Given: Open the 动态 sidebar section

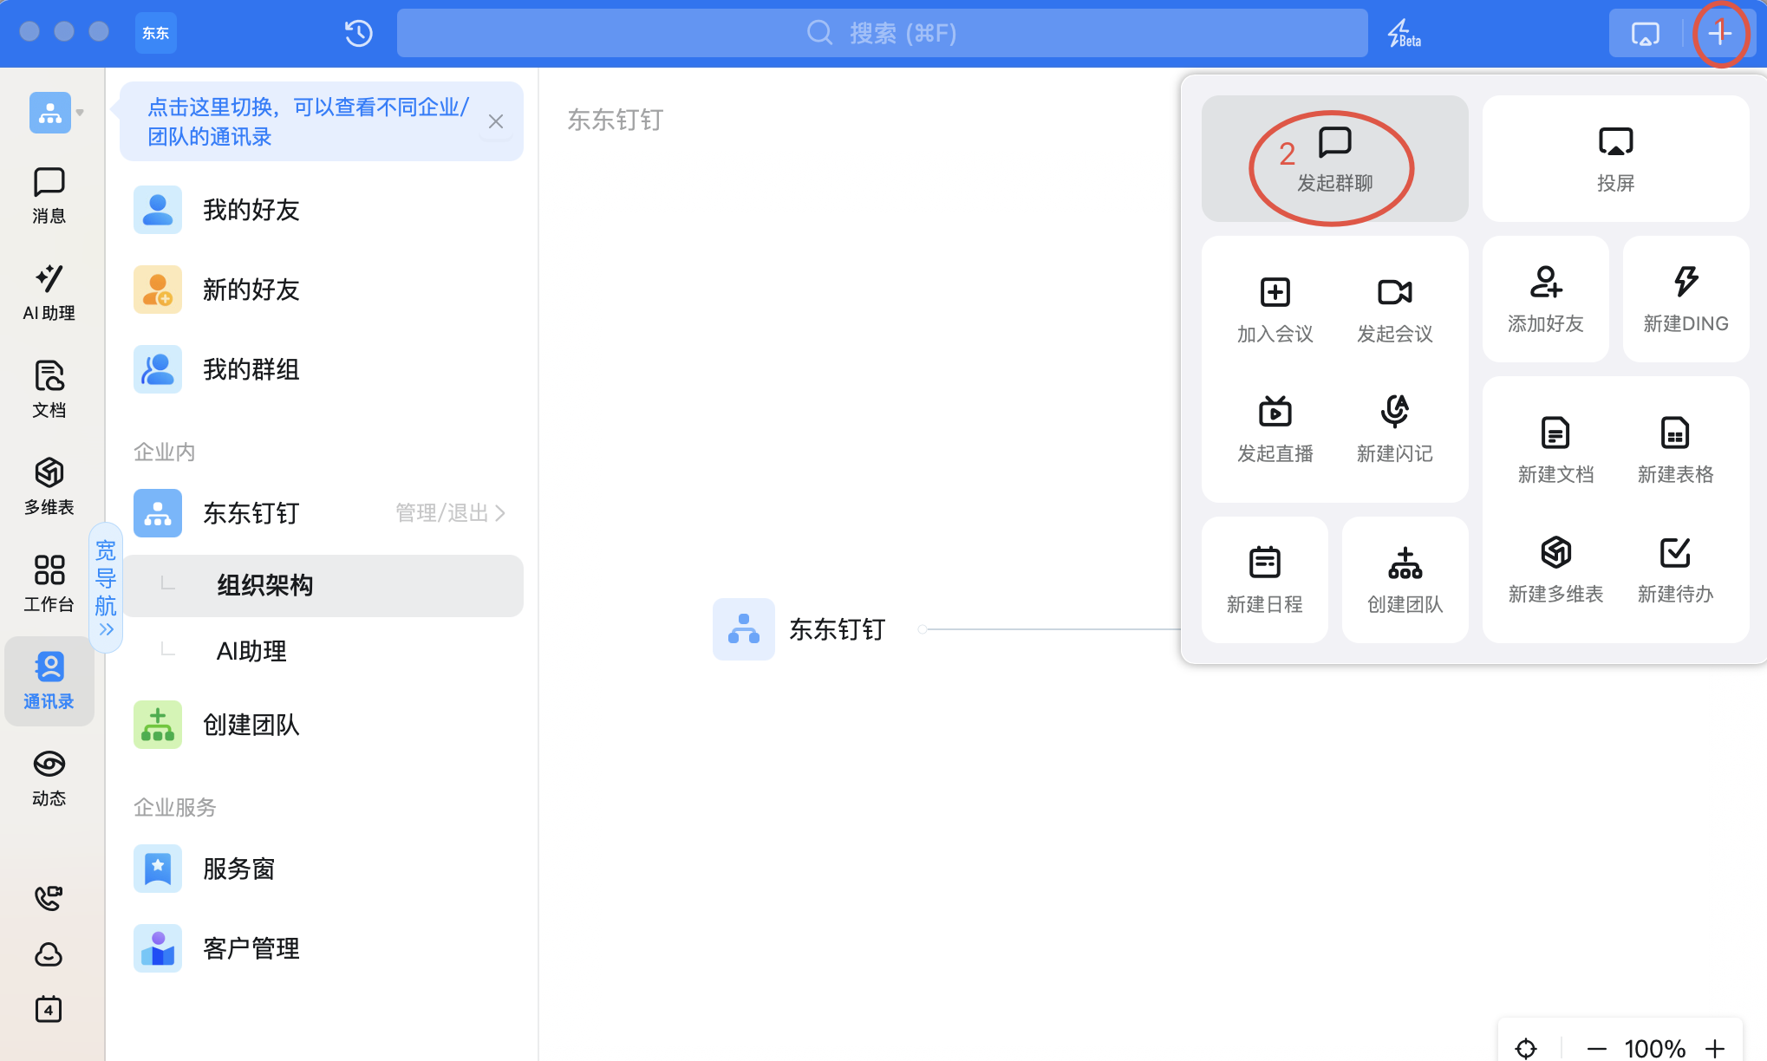Looking at the screenshot, I should [49, 777].
